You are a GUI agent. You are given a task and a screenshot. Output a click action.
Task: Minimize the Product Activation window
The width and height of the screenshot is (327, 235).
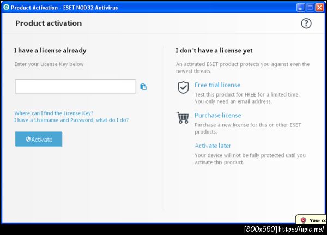pyautogui.click(x=300, y=8)
